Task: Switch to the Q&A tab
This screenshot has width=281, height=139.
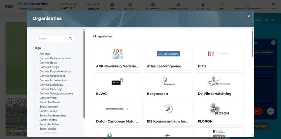Action: click(x=270, y=20)
